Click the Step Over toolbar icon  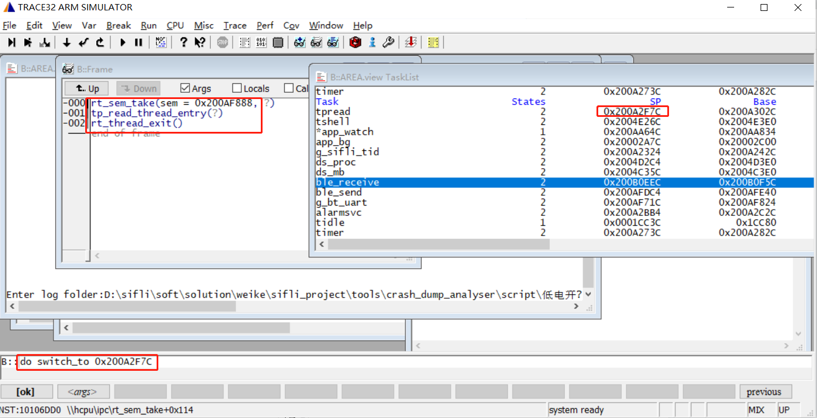pyautogui.click(x=28, y=42)
